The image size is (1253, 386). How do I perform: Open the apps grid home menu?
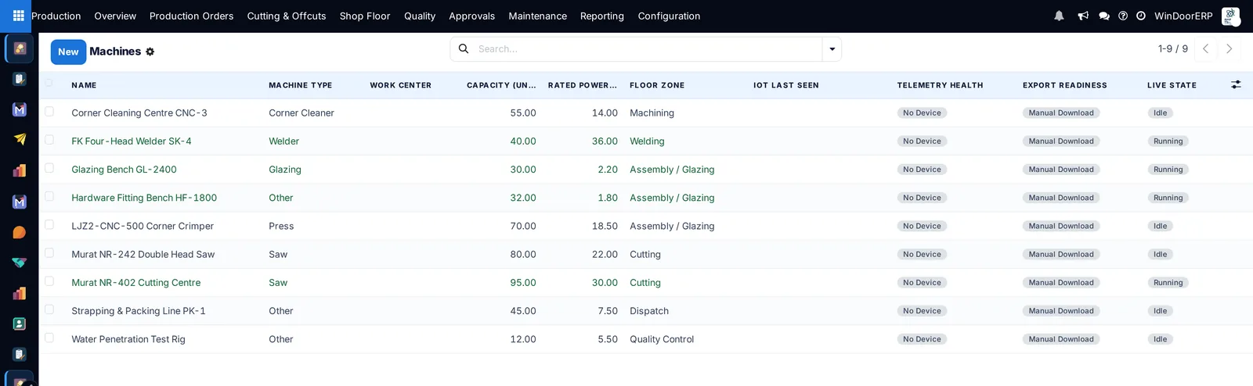click(x=19, y=16)
